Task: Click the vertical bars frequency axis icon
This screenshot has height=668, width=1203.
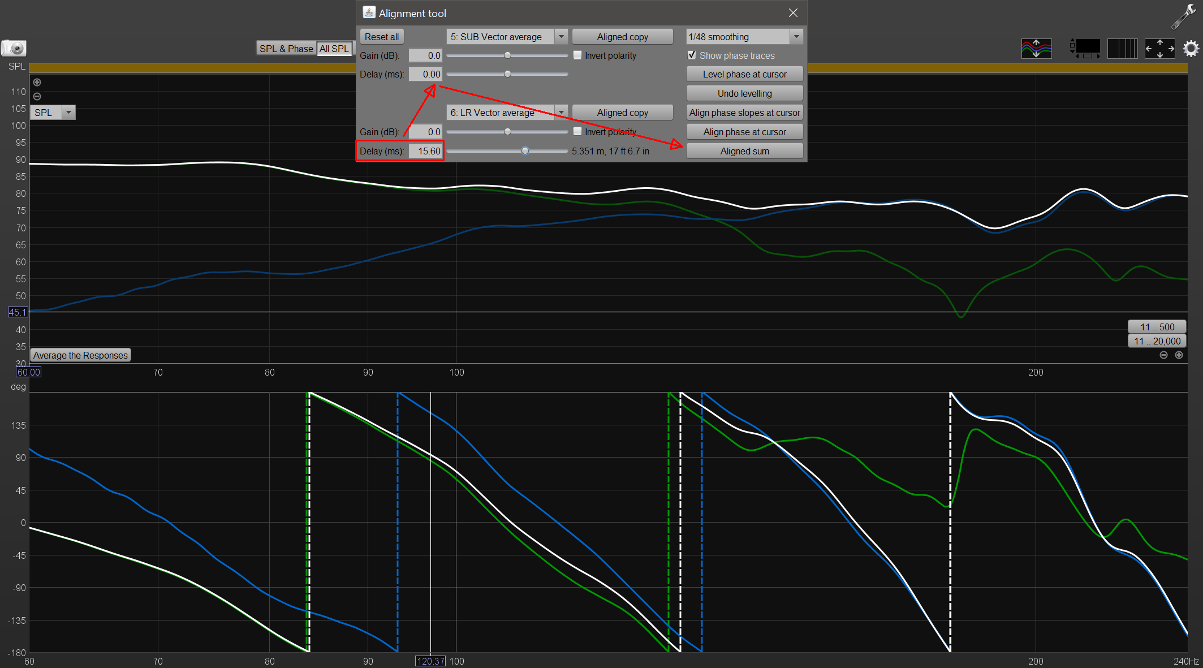Action: (1122, 49)
